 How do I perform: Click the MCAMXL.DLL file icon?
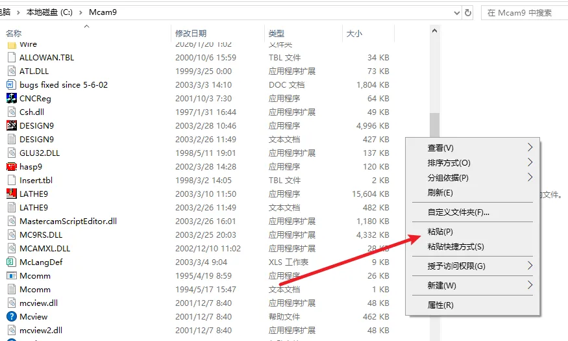tap(12, 249)
